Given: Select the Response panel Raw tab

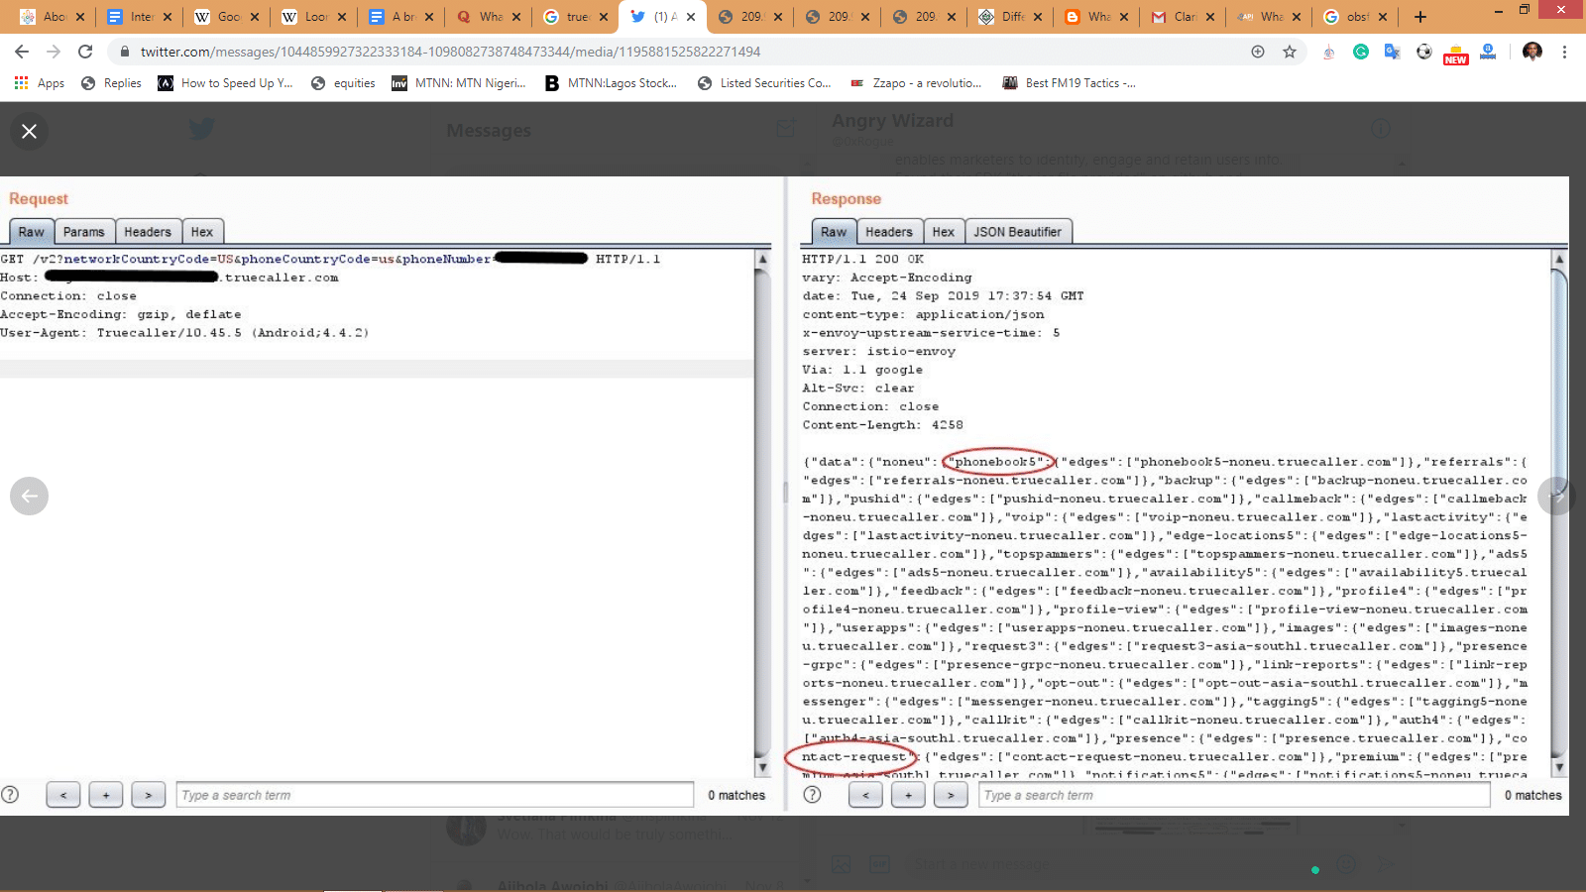Looking at the screenshot, I should tap(834, 232).
